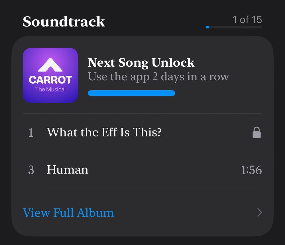Click the 1:56 duration on Human
Screen dimensions: 285x245
251,170
